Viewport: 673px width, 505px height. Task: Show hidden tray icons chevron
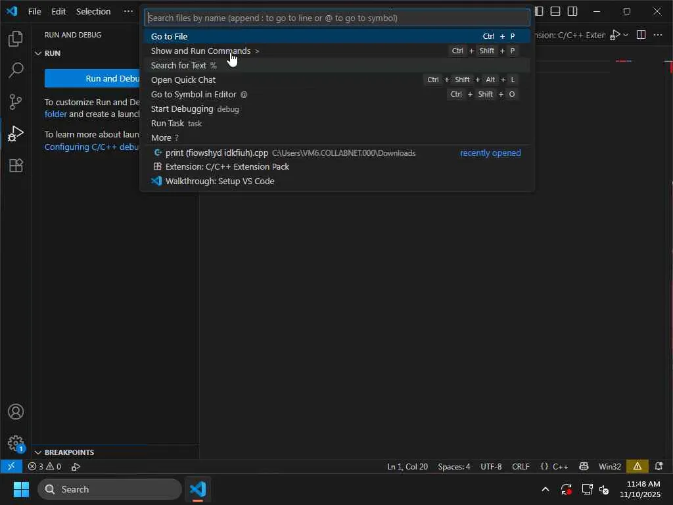[545, 489]
